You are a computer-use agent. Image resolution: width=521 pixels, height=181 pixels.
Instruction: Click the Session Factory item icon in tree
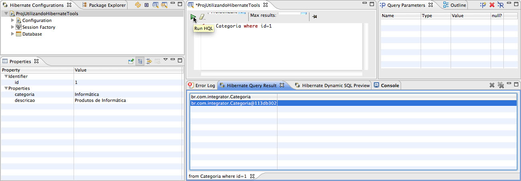(19, 27)
